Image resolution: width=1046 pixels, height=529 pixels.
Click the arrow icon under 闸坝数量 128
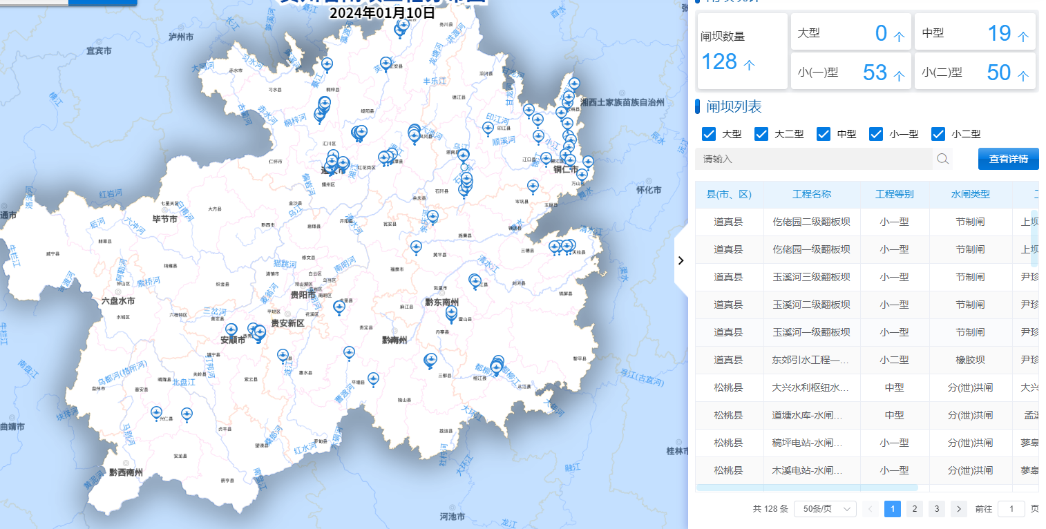749,64
